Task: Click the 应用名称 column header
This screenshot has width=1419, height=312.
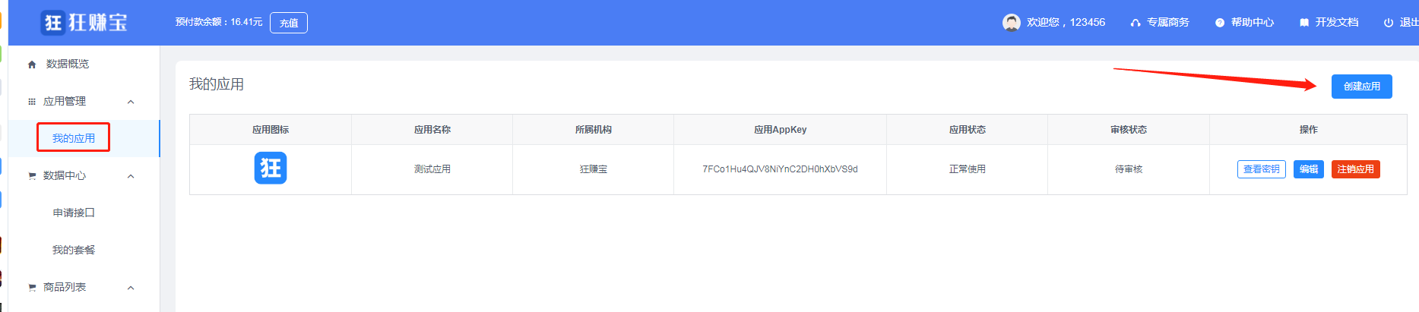Action: coord(432,130)
